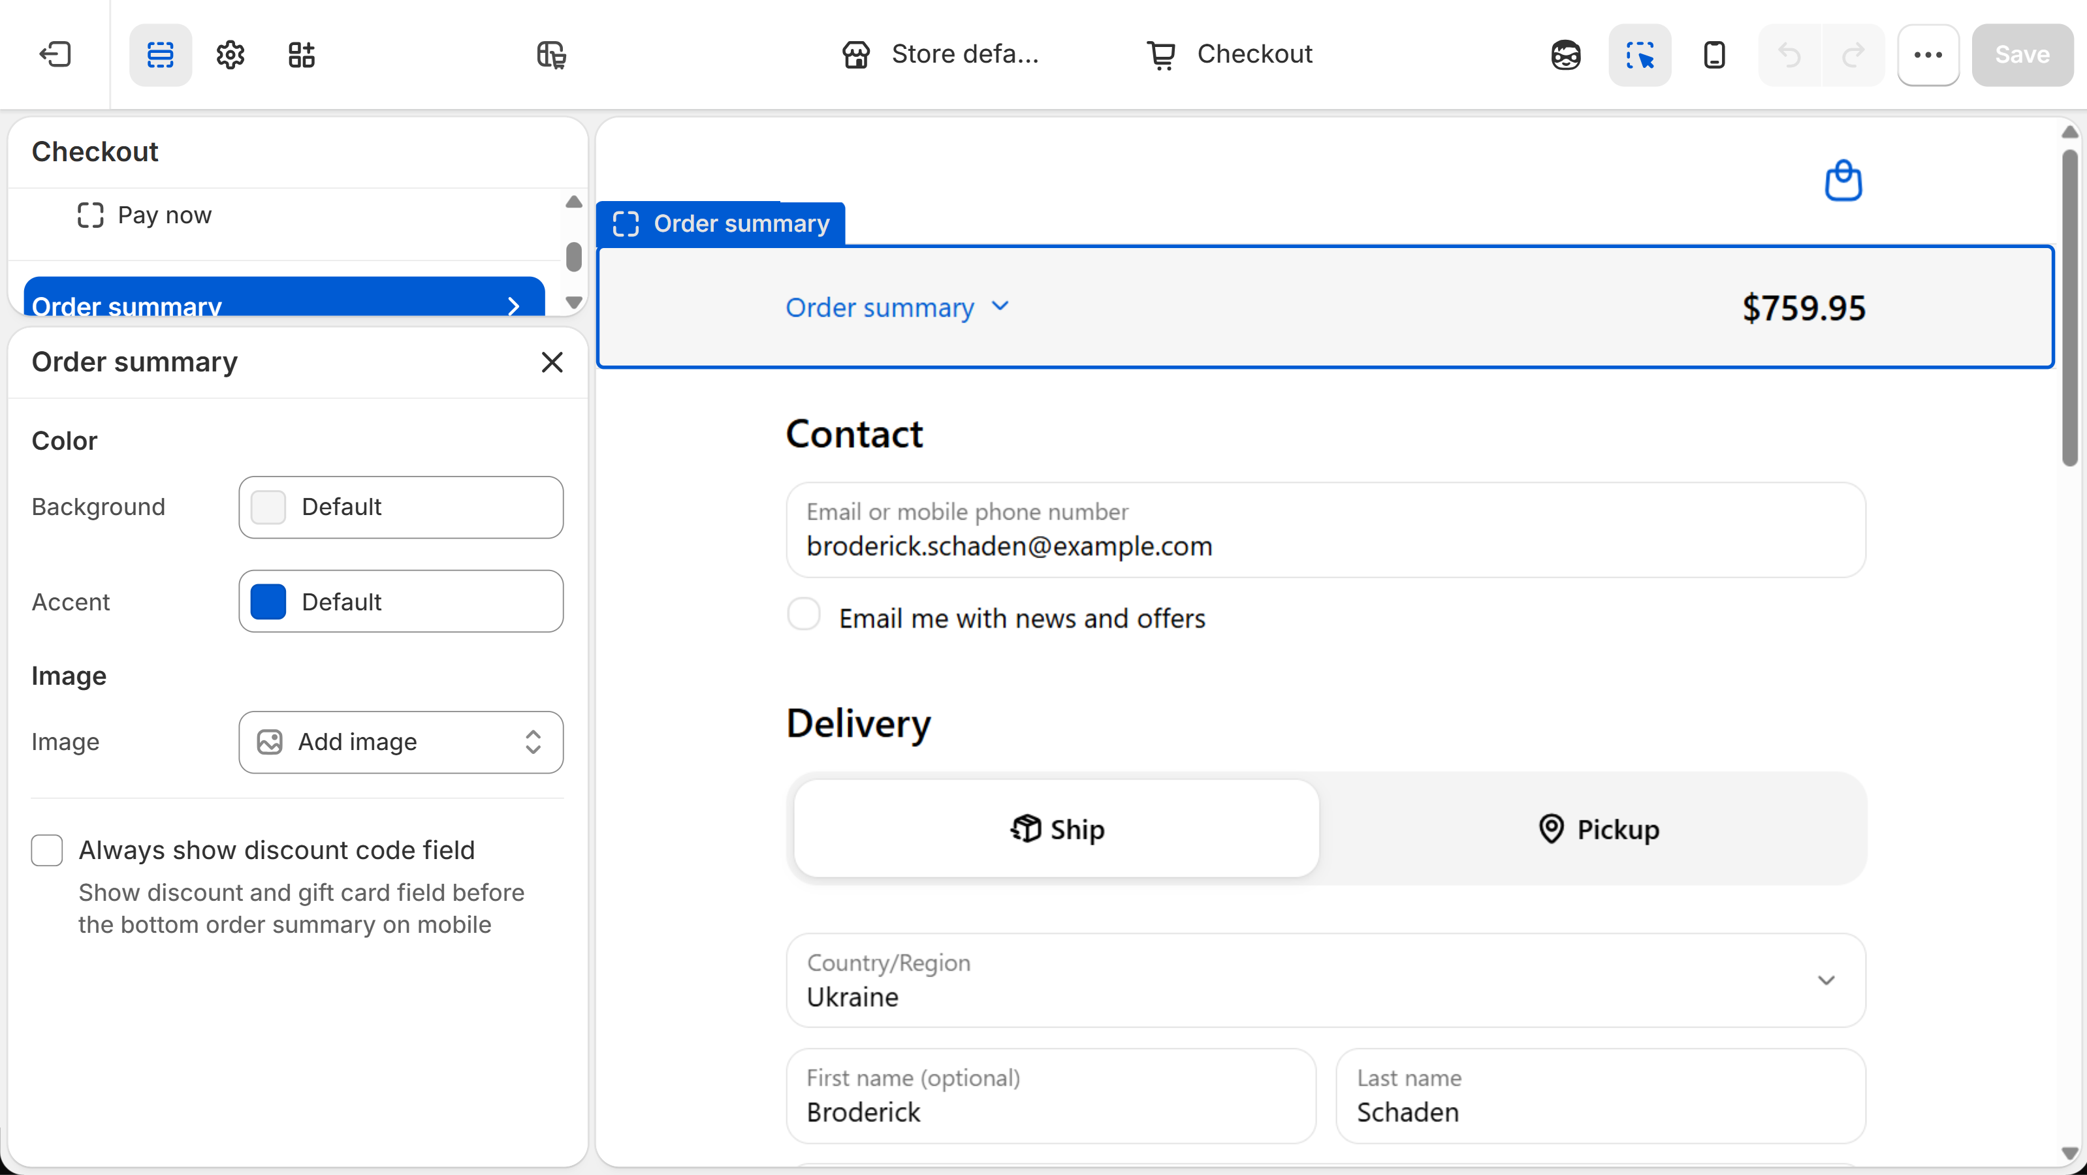Viewport: 2087px width, 1175px height.
Task: Open the Add image selector
Action: point(401,742)
